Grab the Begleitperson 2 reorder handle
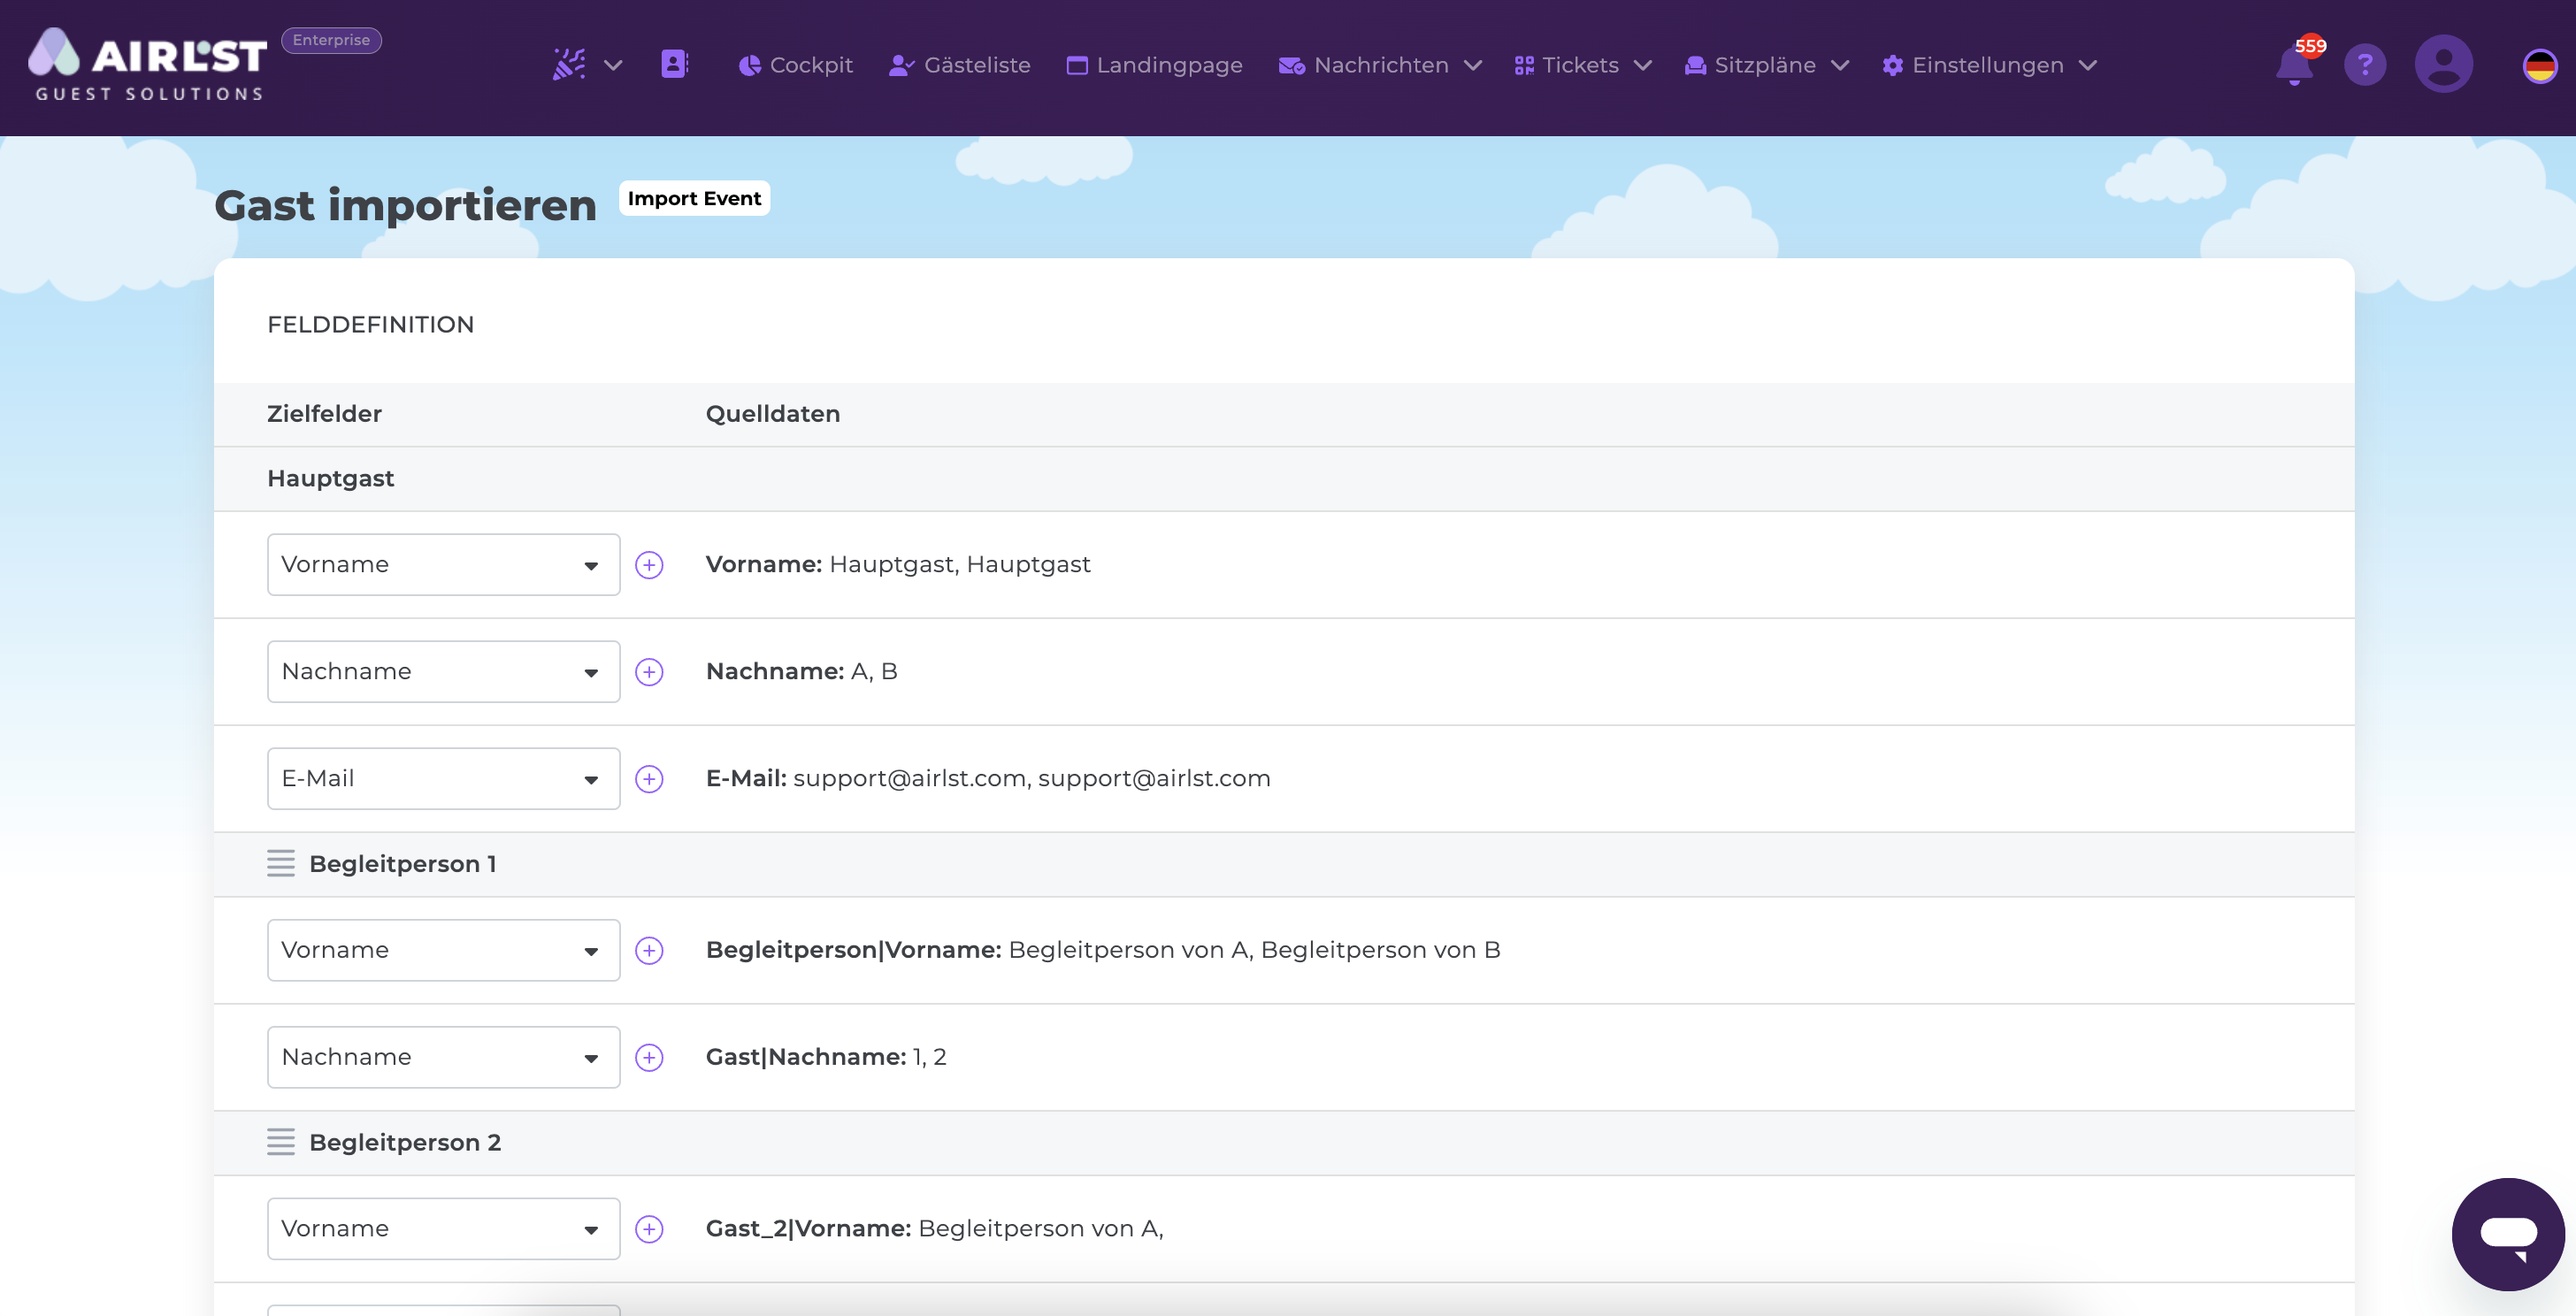This screenshot has width=2576, height=1316. click(x=281, y=1142)
